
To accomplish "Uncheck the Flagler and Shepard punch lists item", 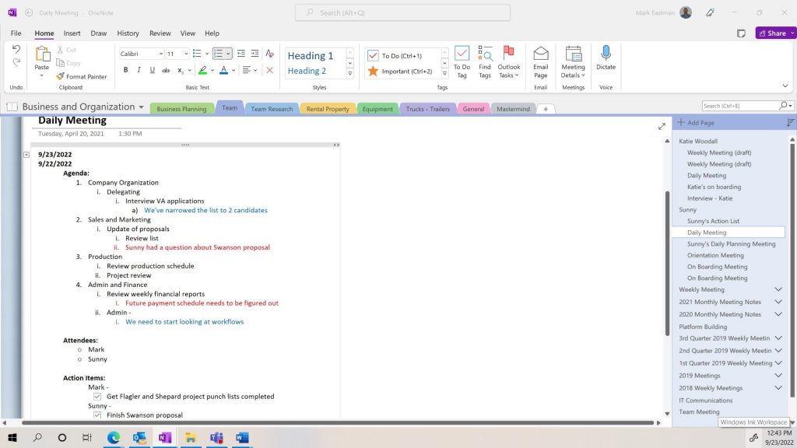I will [x=97, y=397].
